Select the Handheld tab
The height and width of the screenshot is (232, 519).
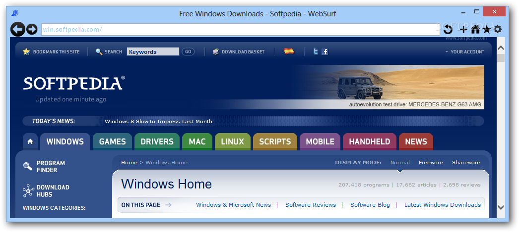(x=369, y=141)
